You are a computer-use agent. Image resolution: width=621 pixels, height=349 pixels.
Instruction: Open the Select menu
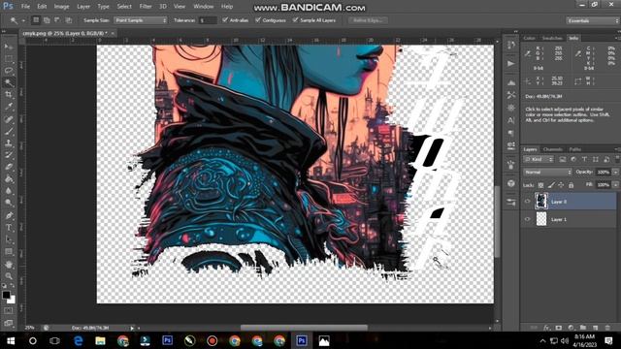click(124, 7)
